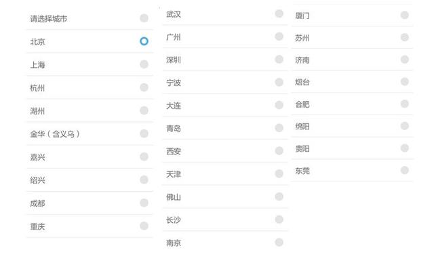
Task: Select the 武汉 radio button
Action: pyautogui.click(x=279, y=14)
